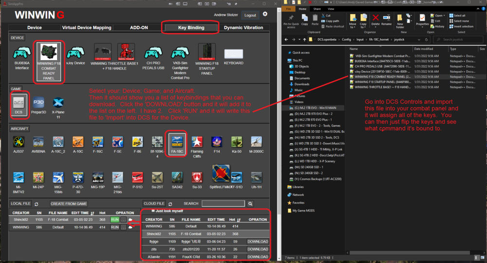Click the Search joystick box in Explorer
This screenshot has width=487, height=263.
point(458,40)
